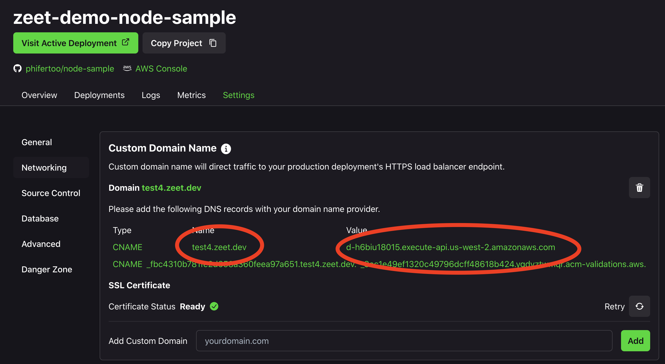Image resolution: width=665 pixels, height=364 pixels.
Task: Click the info icon beside Custom Domain Name
Action: [226, 149]
